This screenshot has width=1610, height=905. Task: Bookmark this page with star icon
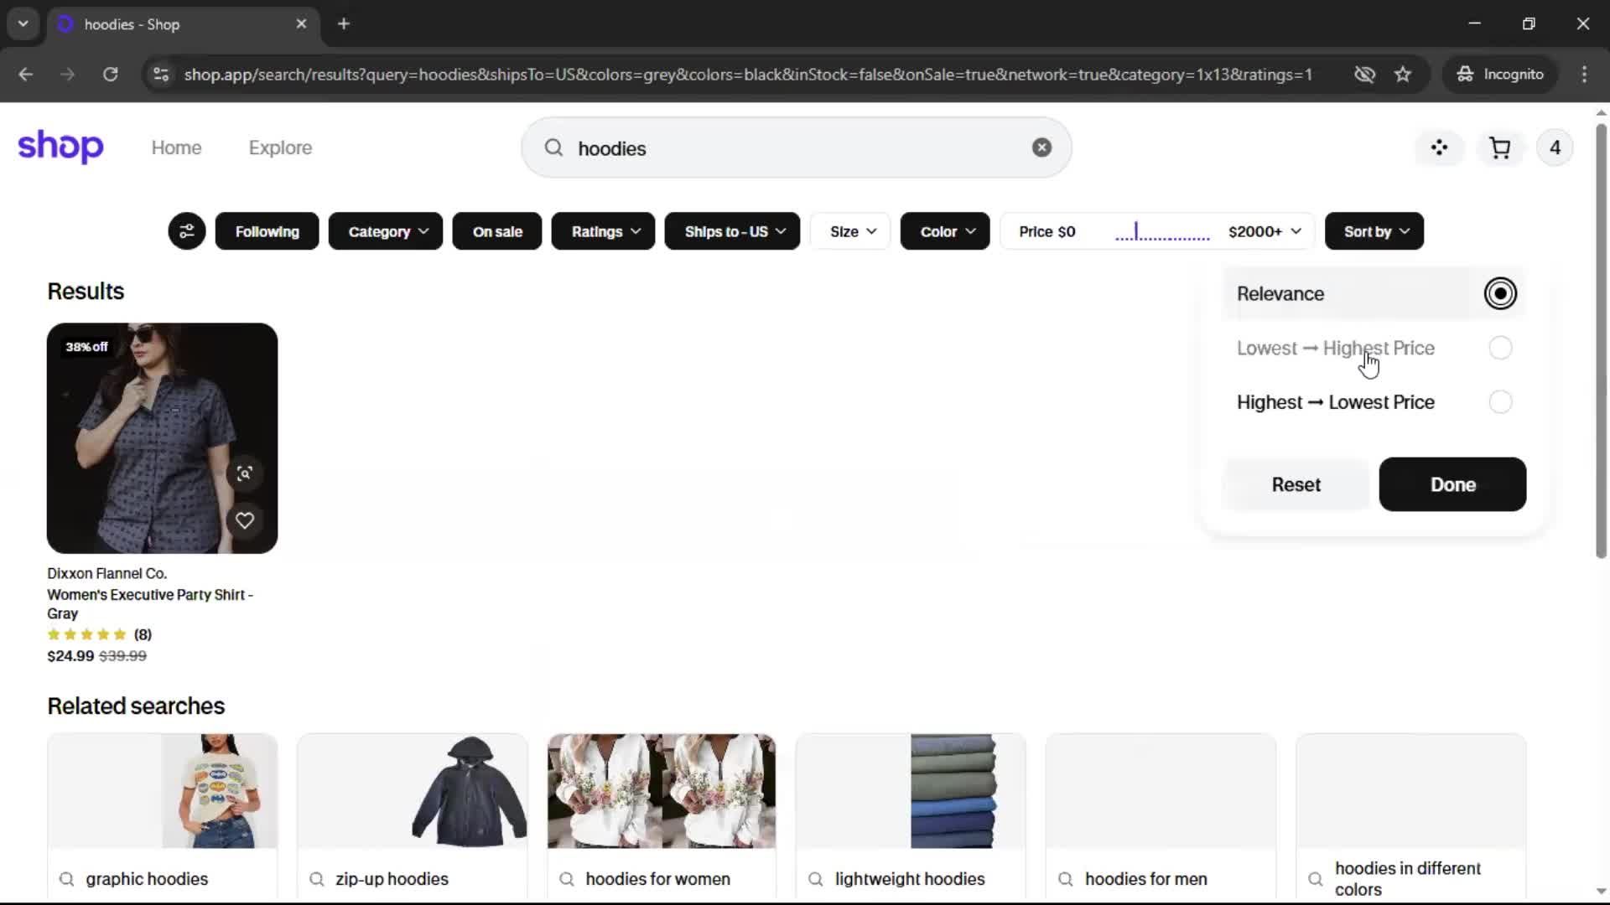1403,75
